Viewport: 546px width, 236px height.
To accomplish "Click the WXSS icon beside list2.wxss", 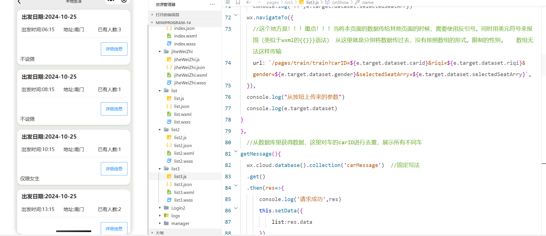I will point(169,161).
